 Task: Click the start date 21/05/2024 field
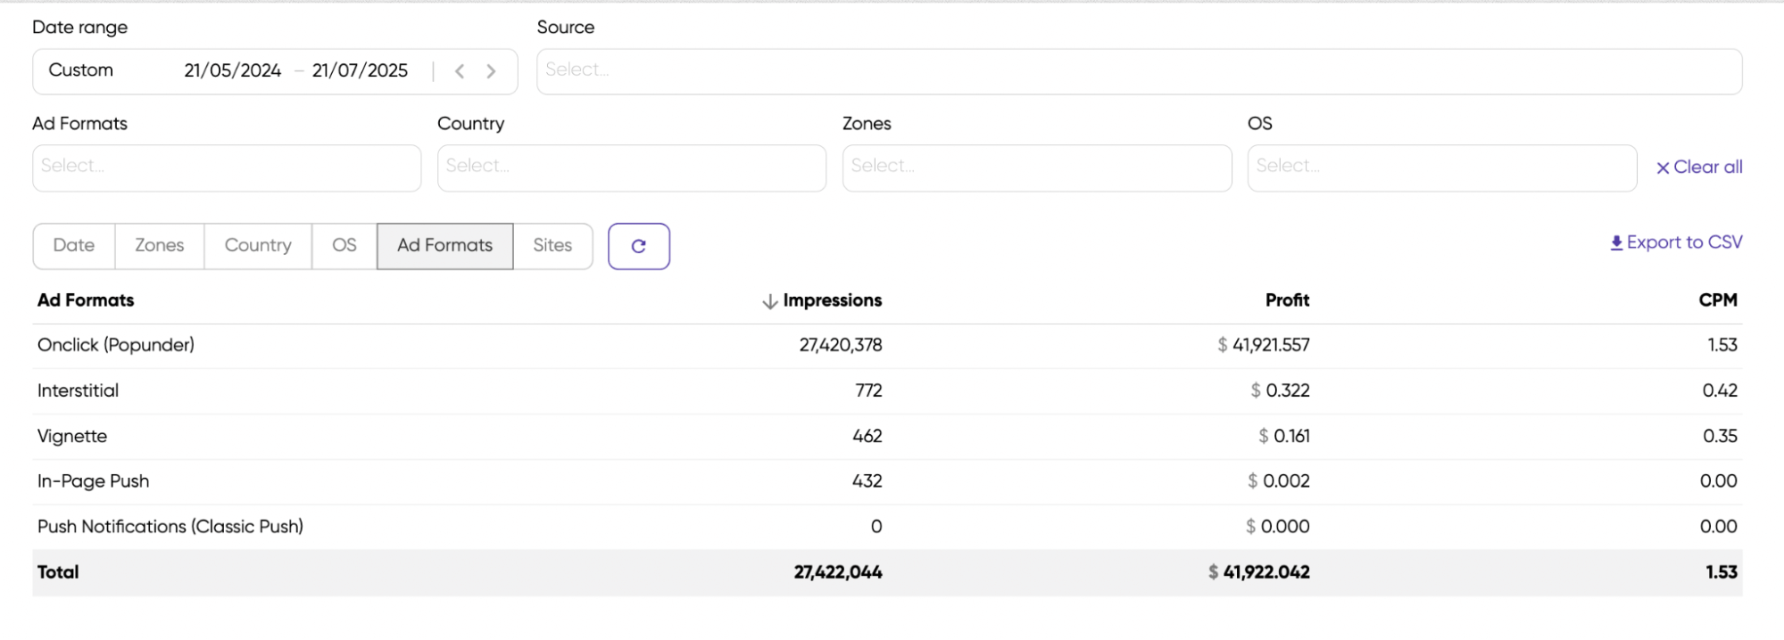tap(233, 71)
